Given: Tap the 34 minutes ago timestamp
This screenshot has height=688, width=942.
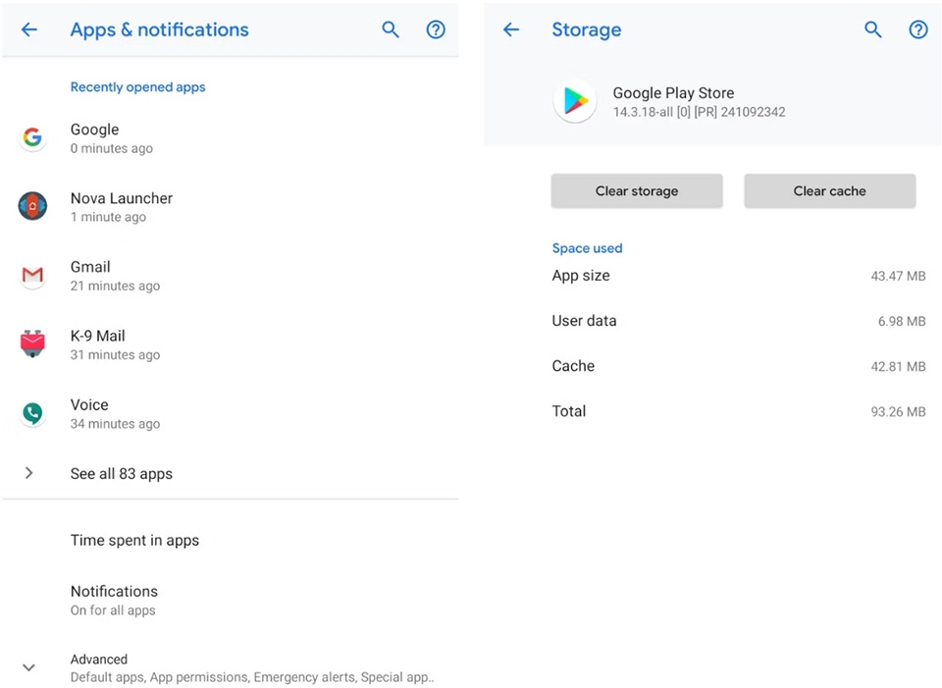Looking at the screenshot, I should click(116, 424).
